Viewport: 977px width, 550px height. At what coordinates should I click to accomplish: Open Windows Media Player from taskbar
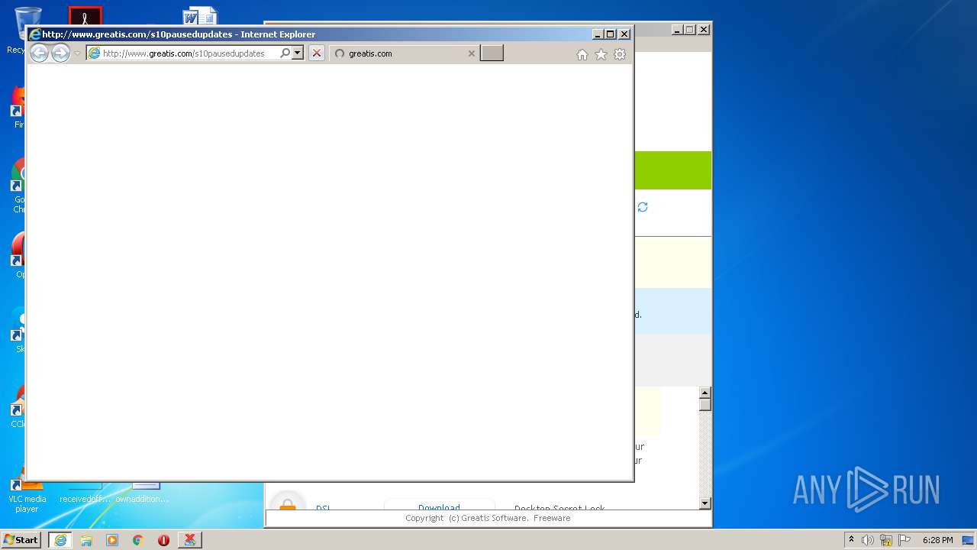(112, 540)
